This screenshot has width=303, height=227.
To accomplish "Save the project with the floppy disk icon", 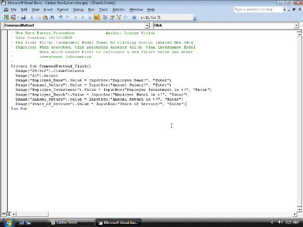I will [x=23, y=17].
